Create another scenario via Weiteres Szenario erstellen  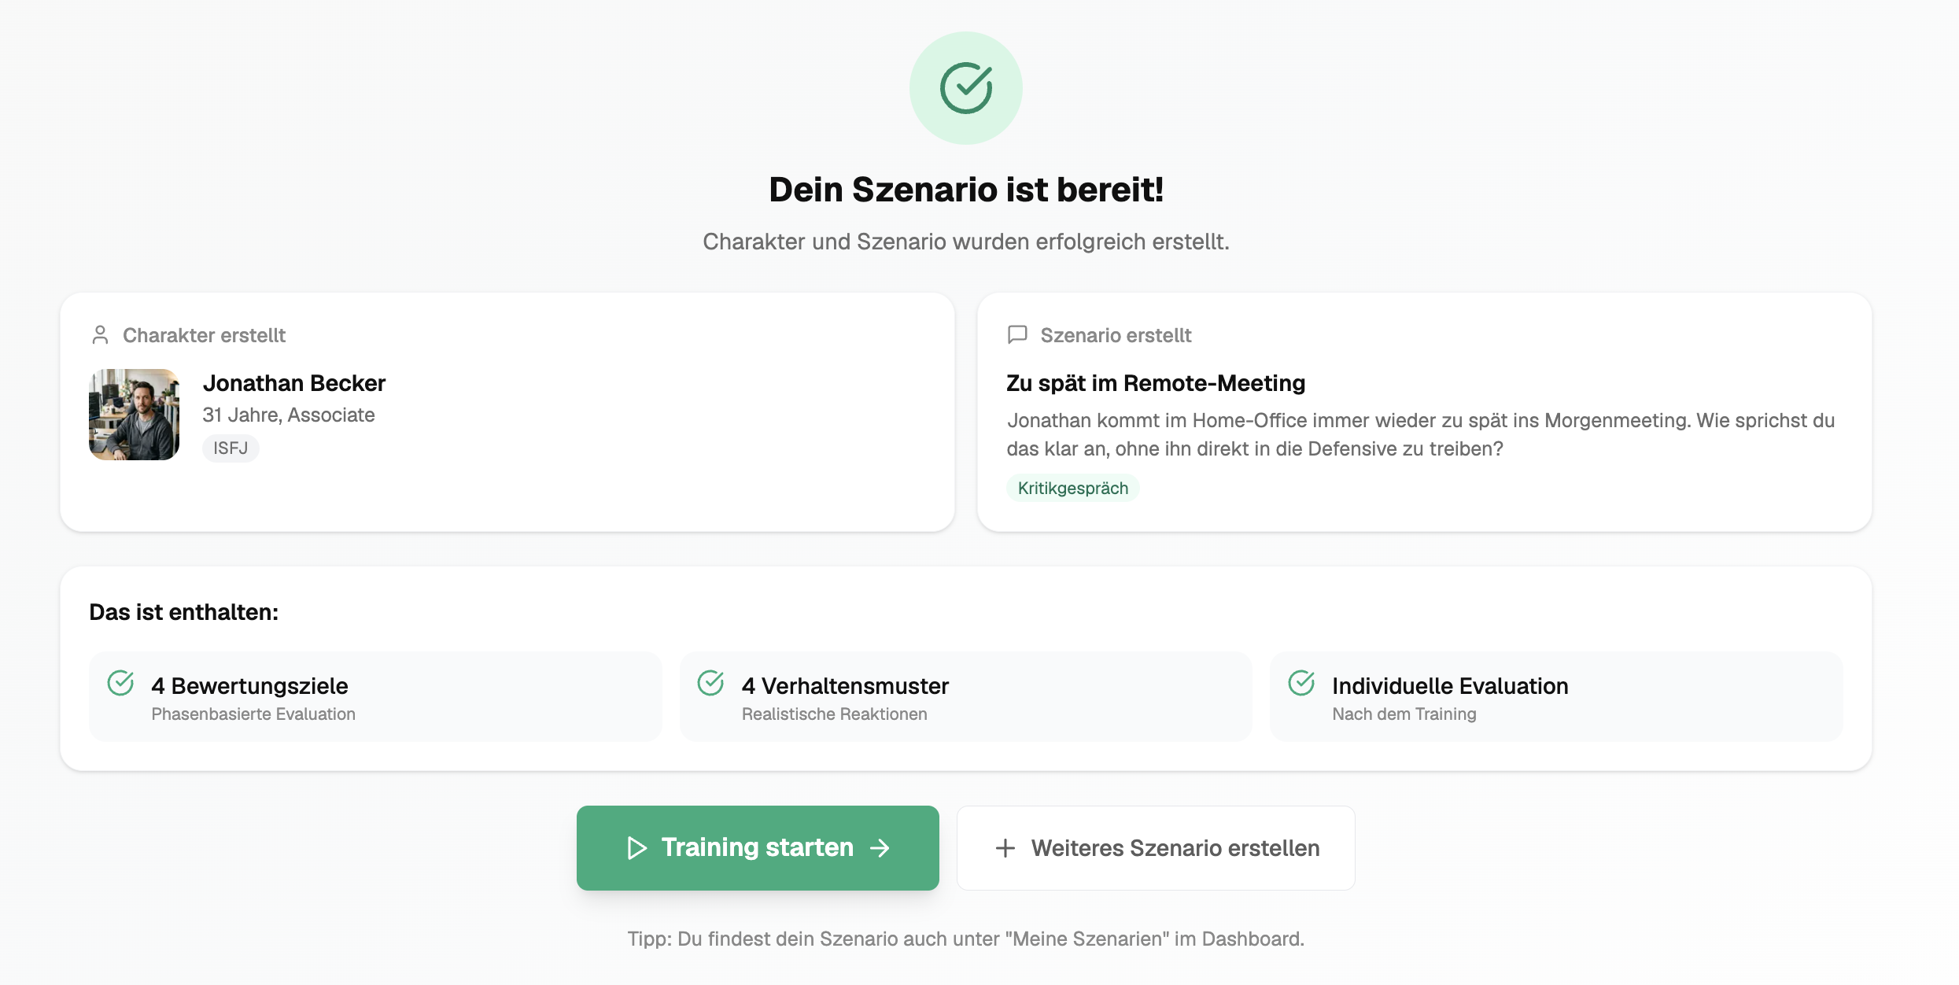pyautogui.click(x=1155, y=848)
